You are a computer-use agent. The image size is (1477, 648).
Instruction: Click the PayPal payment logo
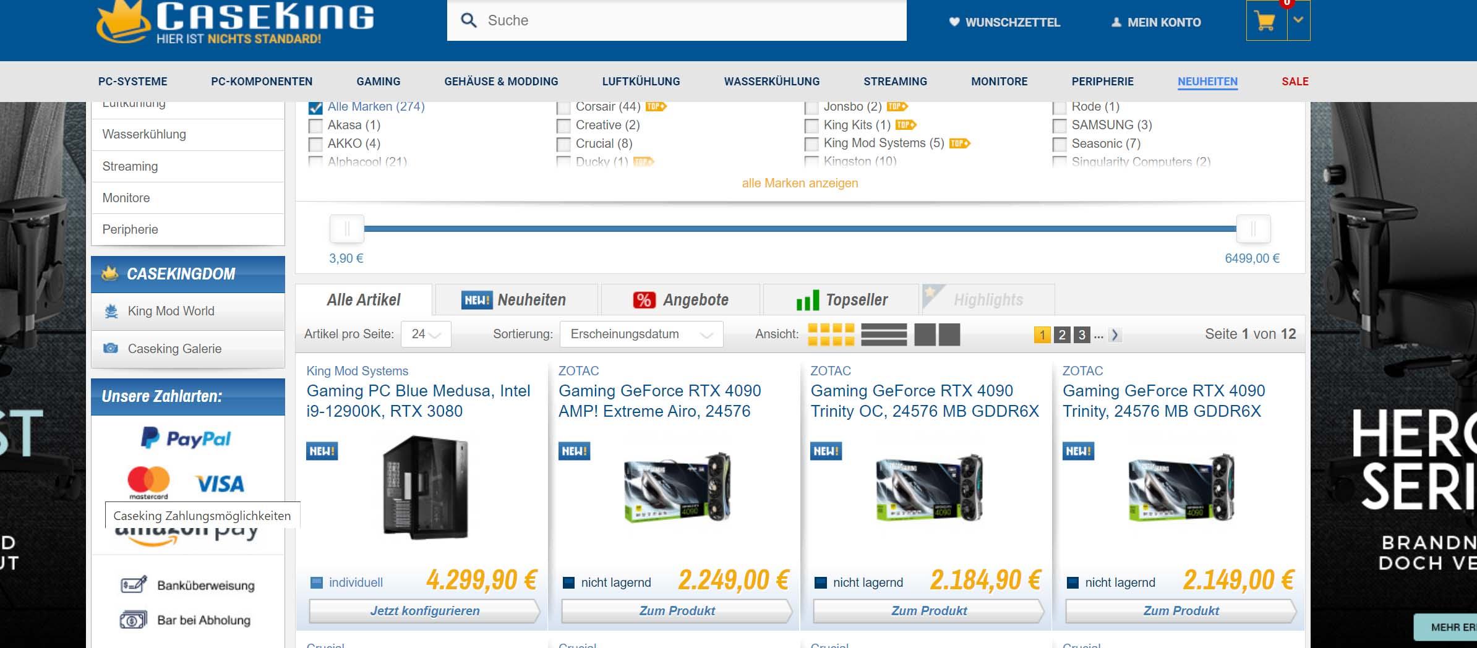[186, 438]
